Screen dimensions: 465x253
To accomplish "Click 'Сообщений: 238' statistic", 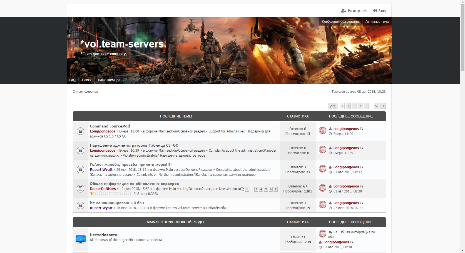I will click(298, 242).
